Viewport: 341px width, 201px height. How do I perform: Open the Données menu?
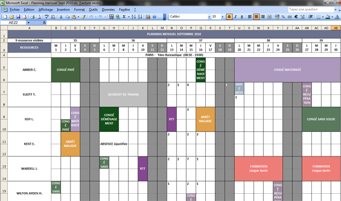pos(108,9)
